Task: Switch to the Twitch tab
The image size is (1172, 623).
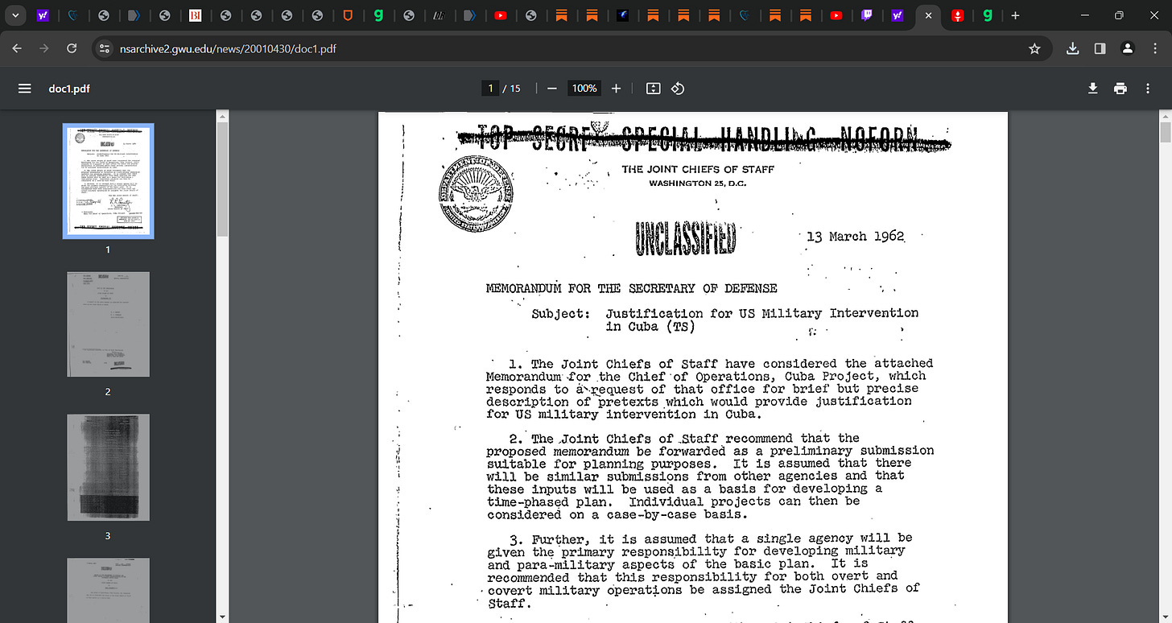Action: [867, 15]
